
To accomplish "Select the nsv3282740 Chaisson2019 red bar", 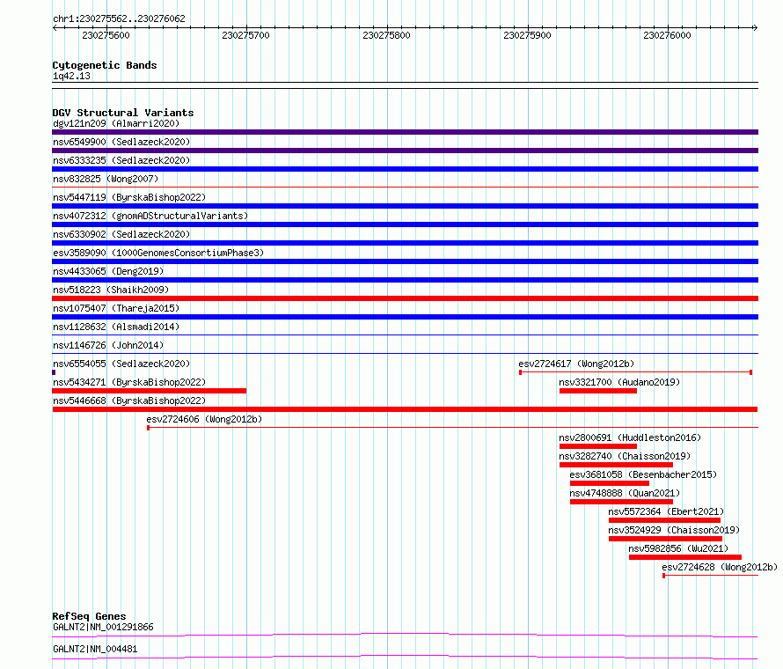I will [616, 465].
